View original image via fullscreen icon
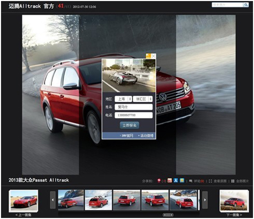 (211, 181)
